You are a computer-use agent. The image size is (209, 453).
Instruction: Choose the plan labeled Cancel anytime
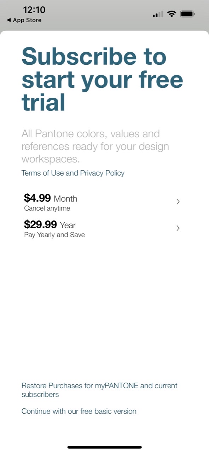(x=47, y=208)
